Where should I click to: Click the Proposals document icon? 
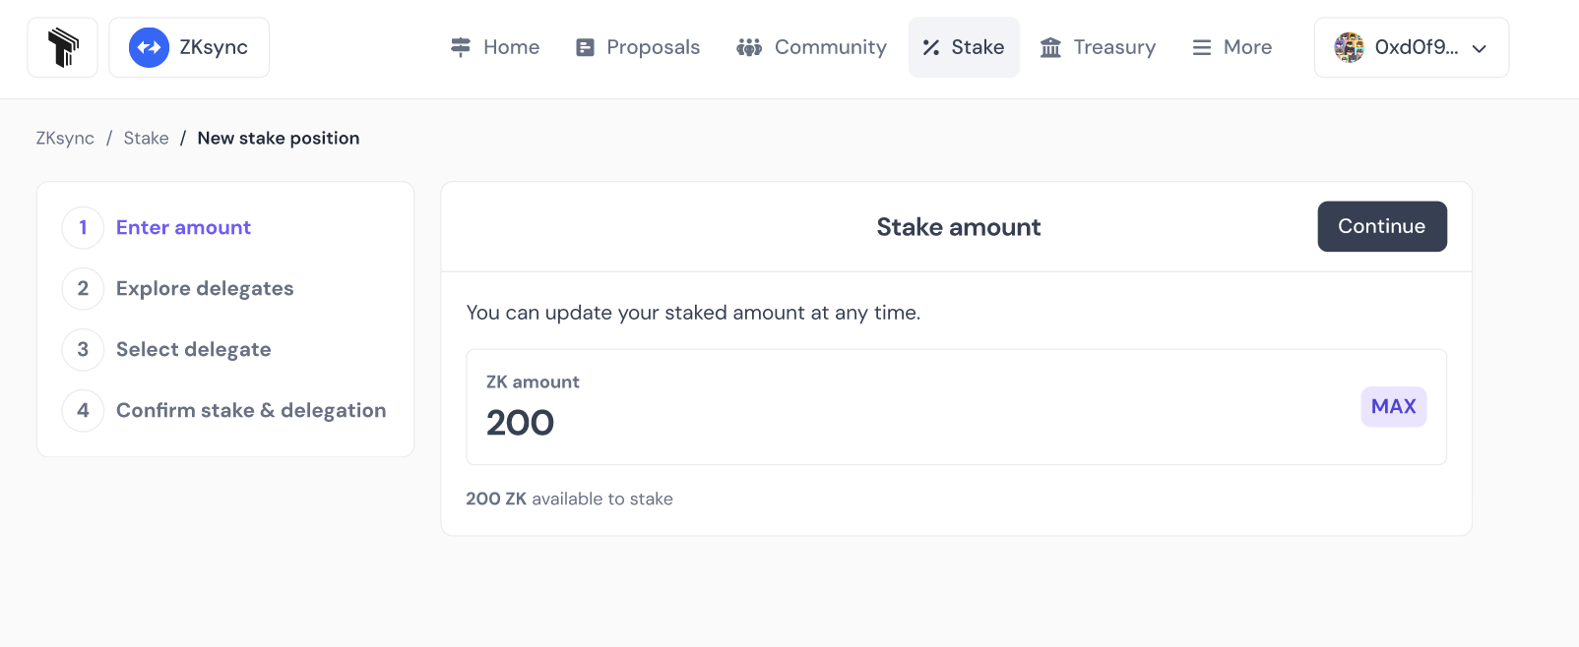[x=585, y=47]
